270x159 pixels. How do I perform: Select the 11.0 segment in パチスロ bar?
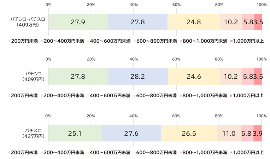tap(229, 133)
